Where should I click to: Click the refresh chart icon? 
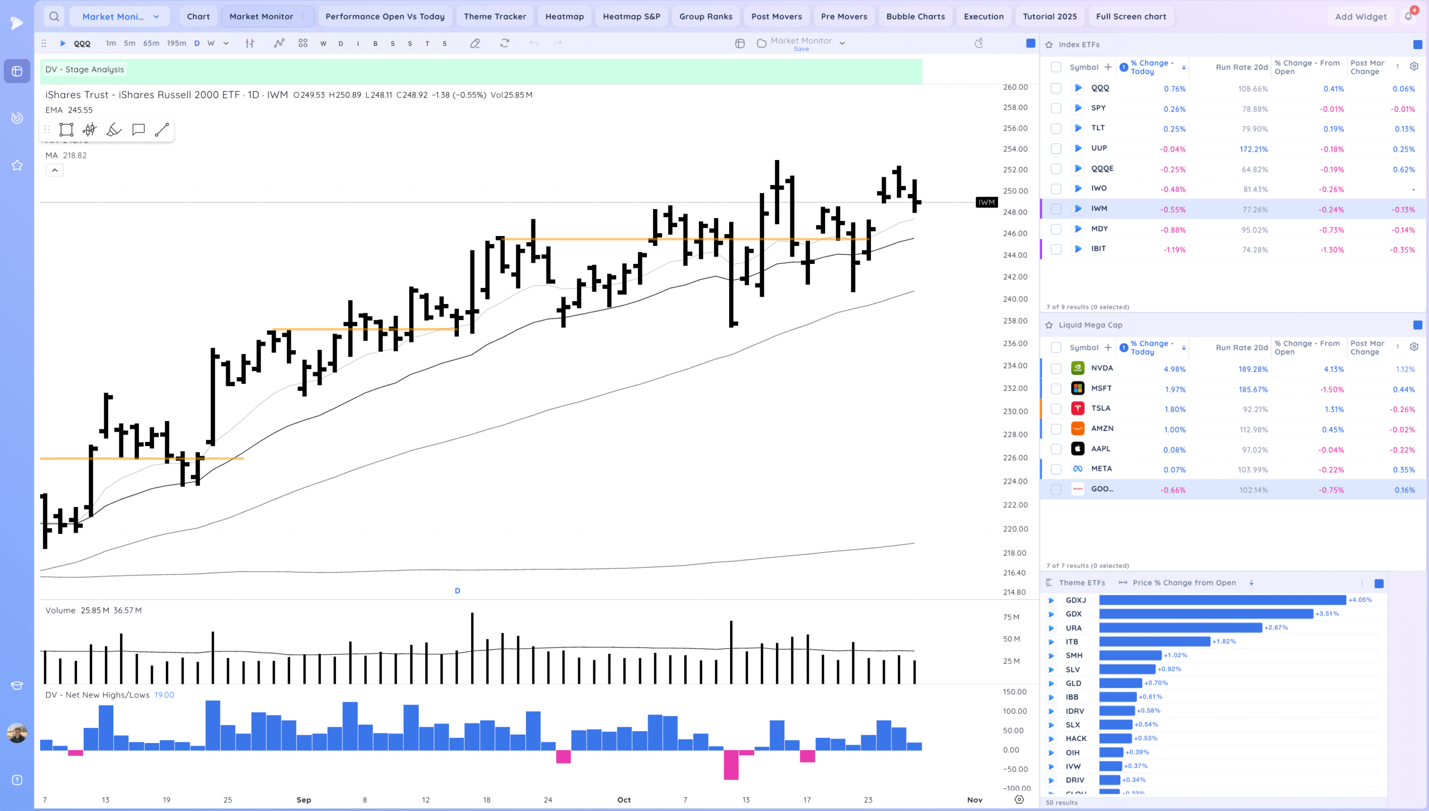point(505,44)
